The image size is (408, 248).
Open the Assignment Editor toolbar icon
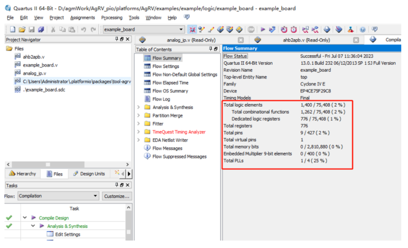point(202,29)
